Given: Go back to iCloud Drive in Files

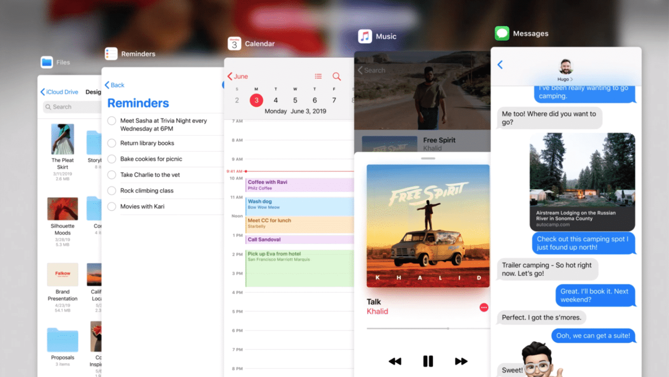Looking at the screenshot, I should tap(59, 92).
